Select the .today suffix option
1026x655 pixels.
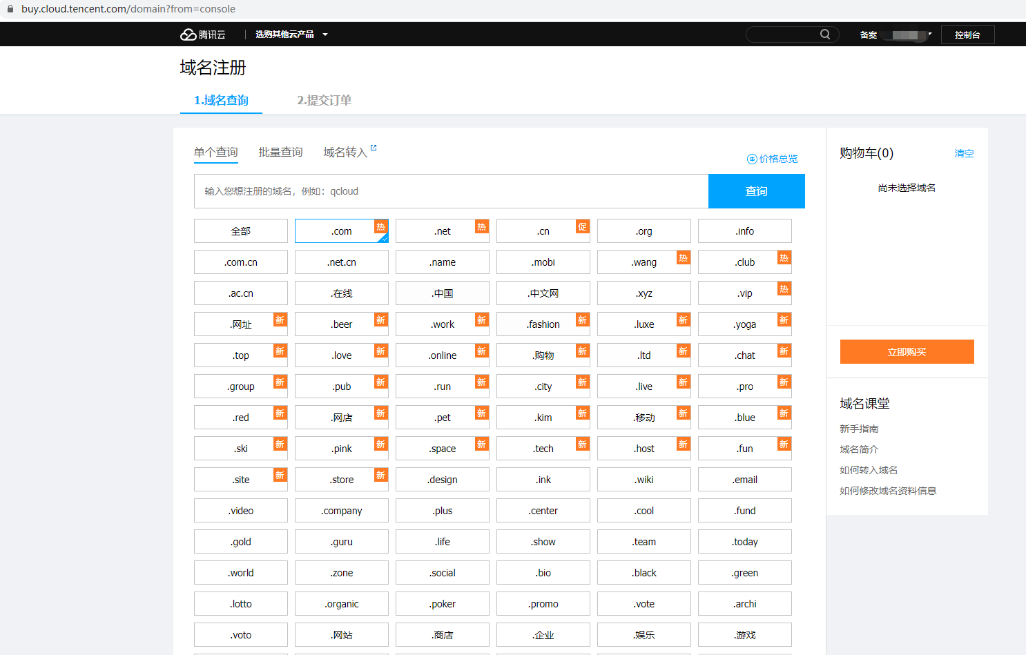(x=745, y=542)
